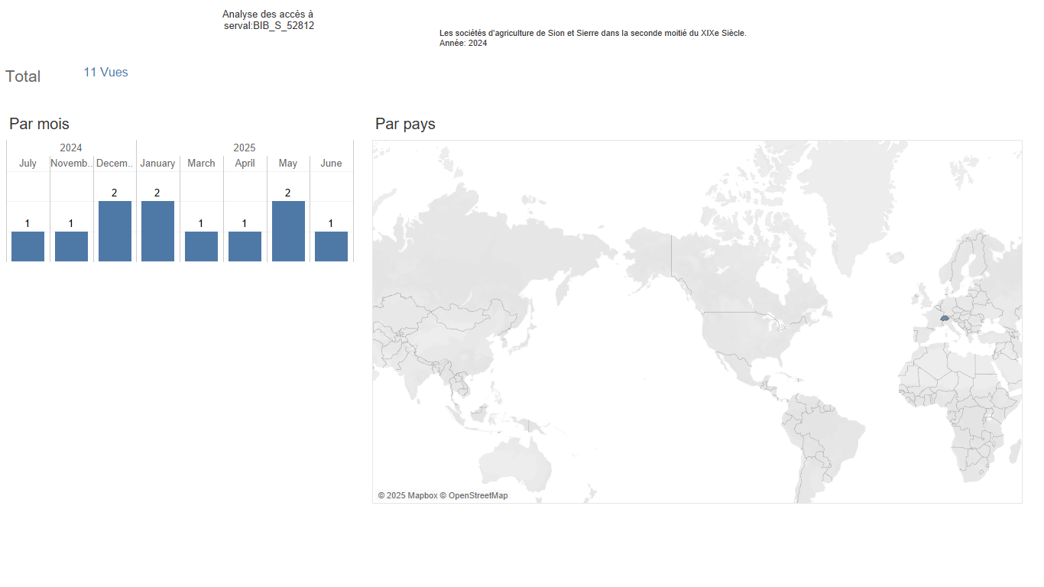This screenshot has height=587, width=1044.
Task: Click the 'June' month header
Action: coord(331,164)
